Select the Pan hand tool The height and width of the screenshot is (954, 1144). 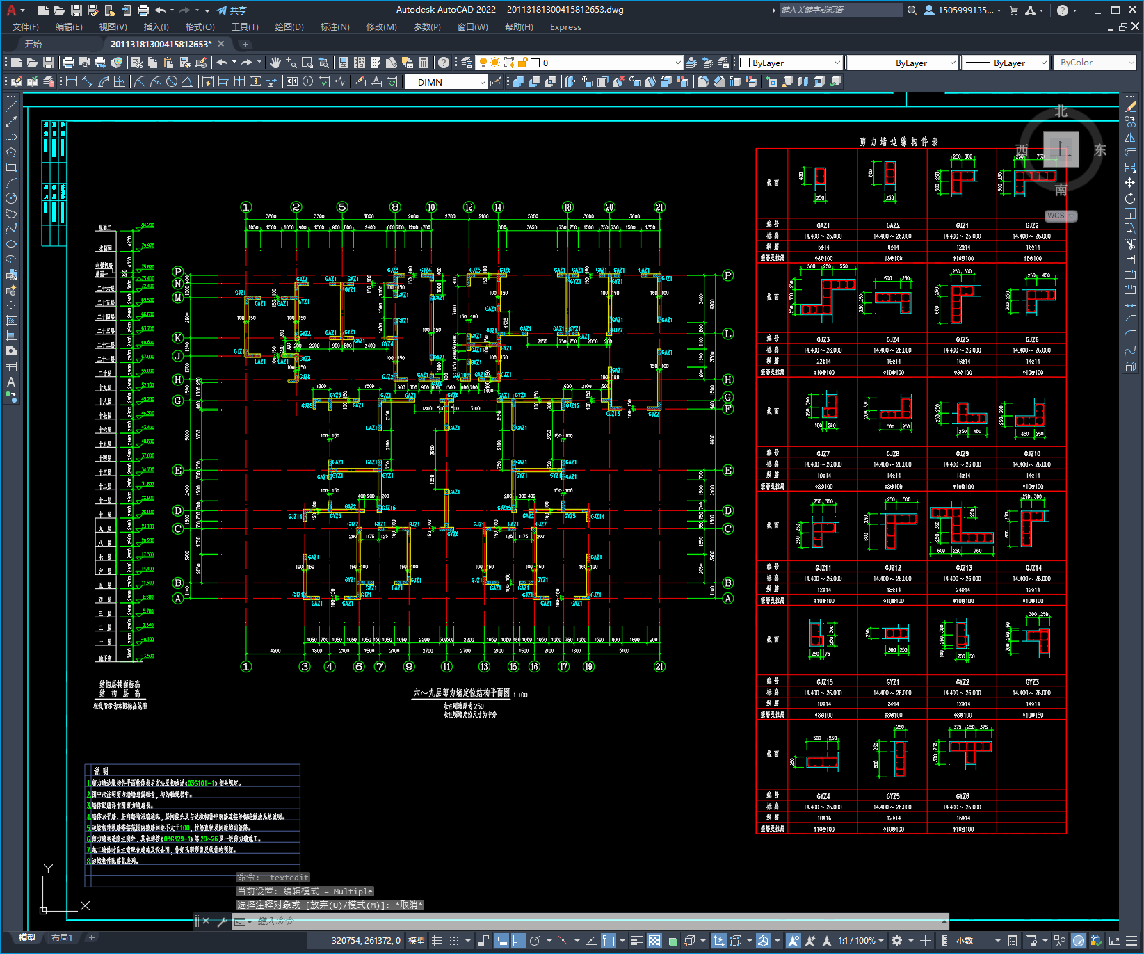coord(275,63)
